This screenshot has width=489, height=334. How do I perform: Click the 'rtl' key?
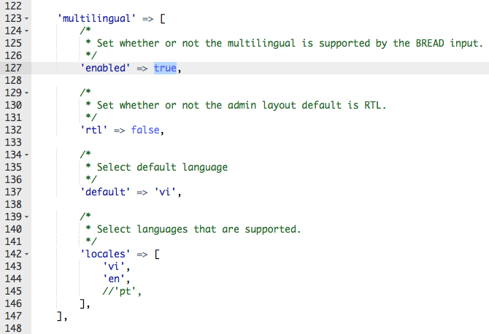coord(93,130)
